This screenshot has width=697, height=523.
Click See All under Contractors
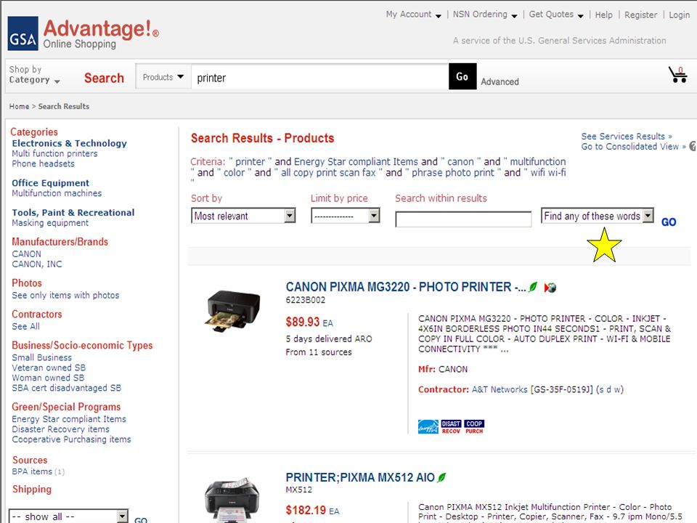tap(26, 326)
